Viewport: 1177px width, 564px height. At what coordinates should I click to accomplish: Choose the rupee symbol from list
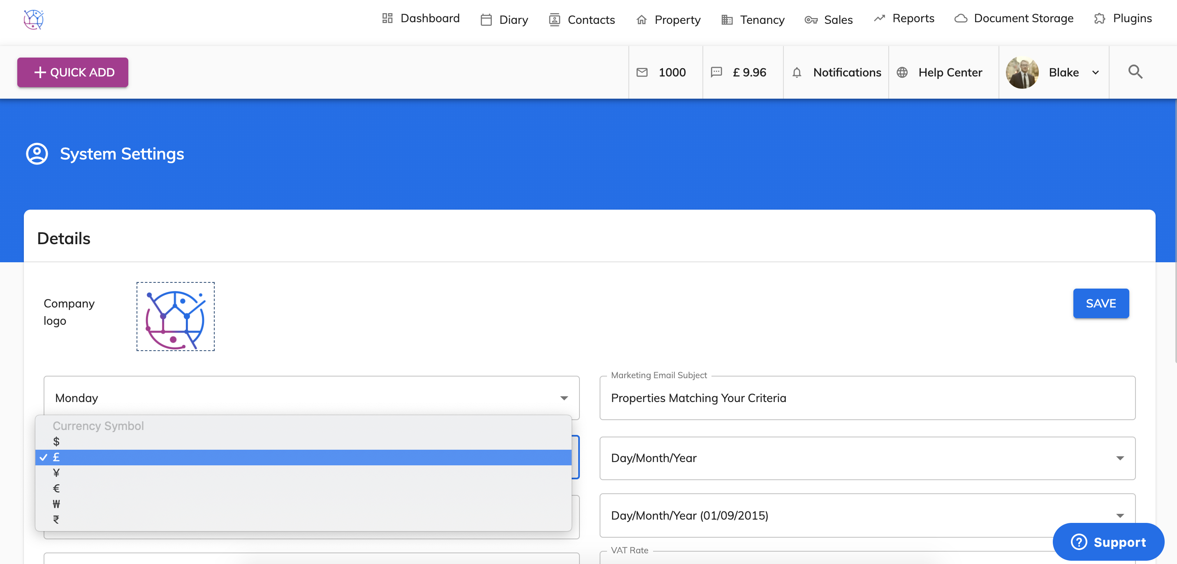click(x=56, y=519)
